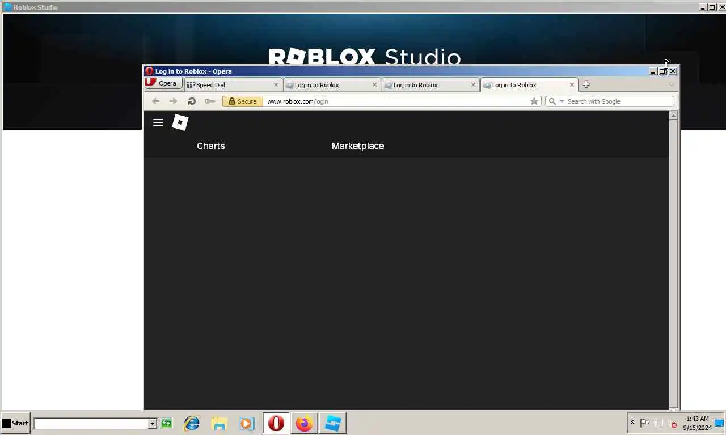The height and width of the screenshot is (435, 726).
Task: Open the closed tabs dropdown at tab bar end
Action: [x=672, y=84]
